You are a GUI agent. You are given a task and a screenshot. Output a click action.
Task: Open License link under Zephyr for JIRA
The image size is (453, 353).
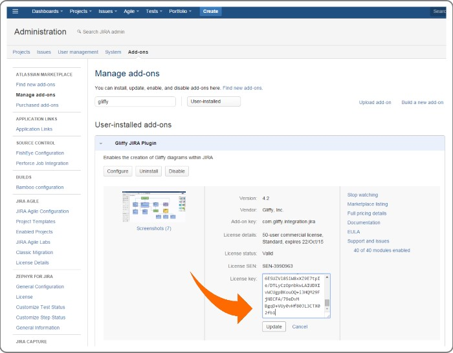(x=25, y=297)
